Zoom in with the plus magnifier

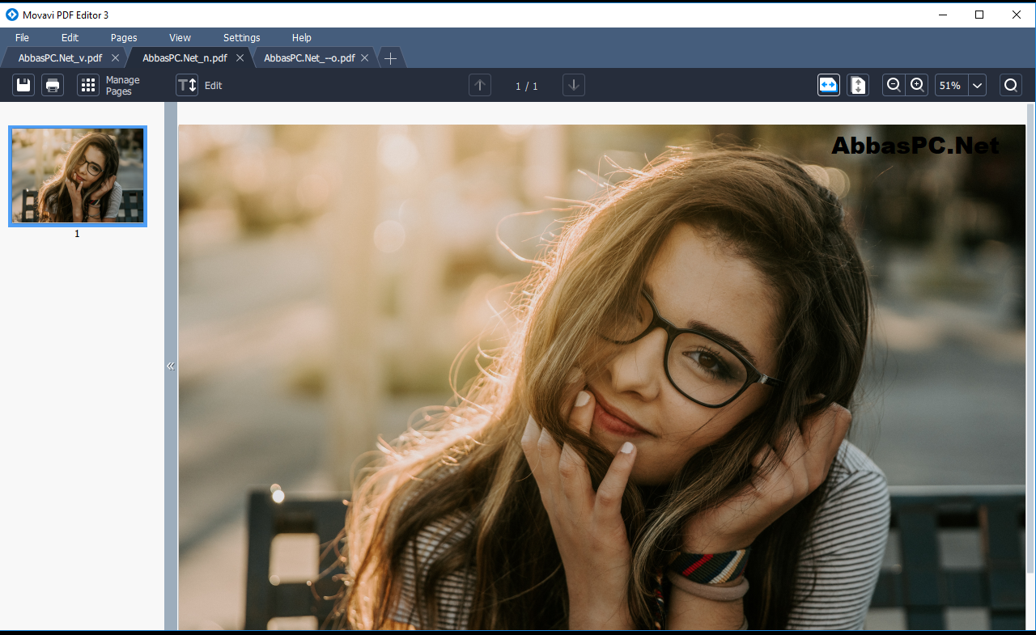pos(917,85)
